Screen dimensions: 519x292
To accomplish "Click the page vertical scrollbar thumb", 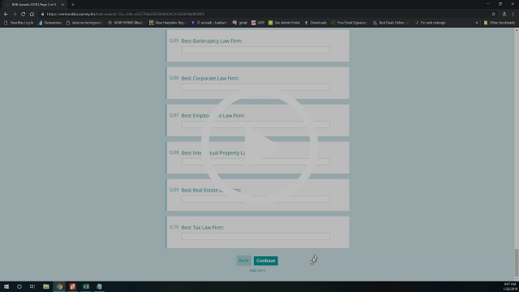I will coord(517,263).
